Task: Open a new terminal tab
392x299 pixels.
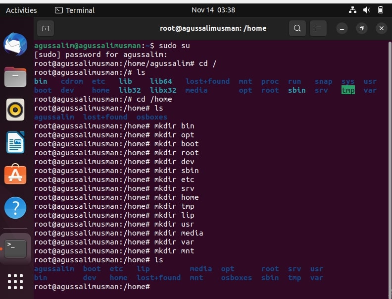Action: point(46,28)
